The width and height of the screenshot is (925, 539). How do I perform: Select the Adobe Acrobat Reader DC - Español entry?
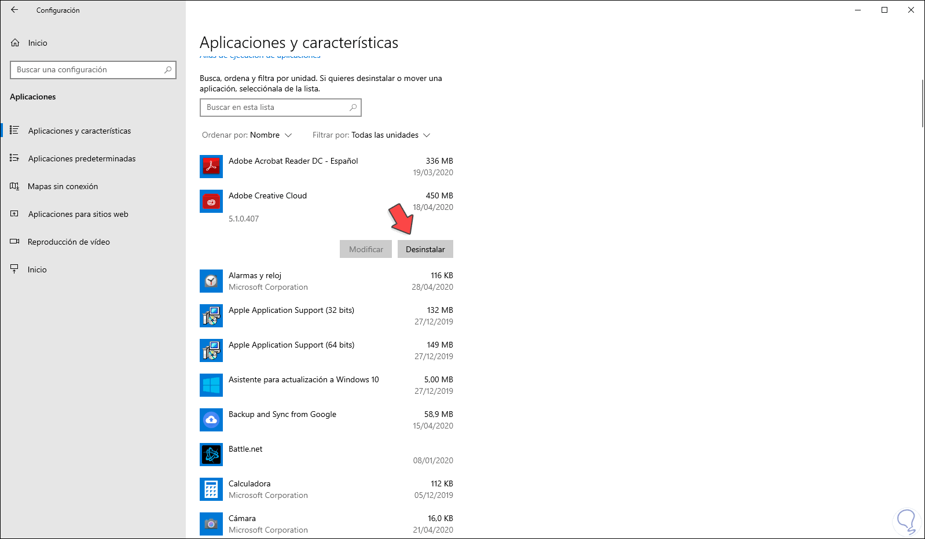pyautogui.click(x=326, y=167)
